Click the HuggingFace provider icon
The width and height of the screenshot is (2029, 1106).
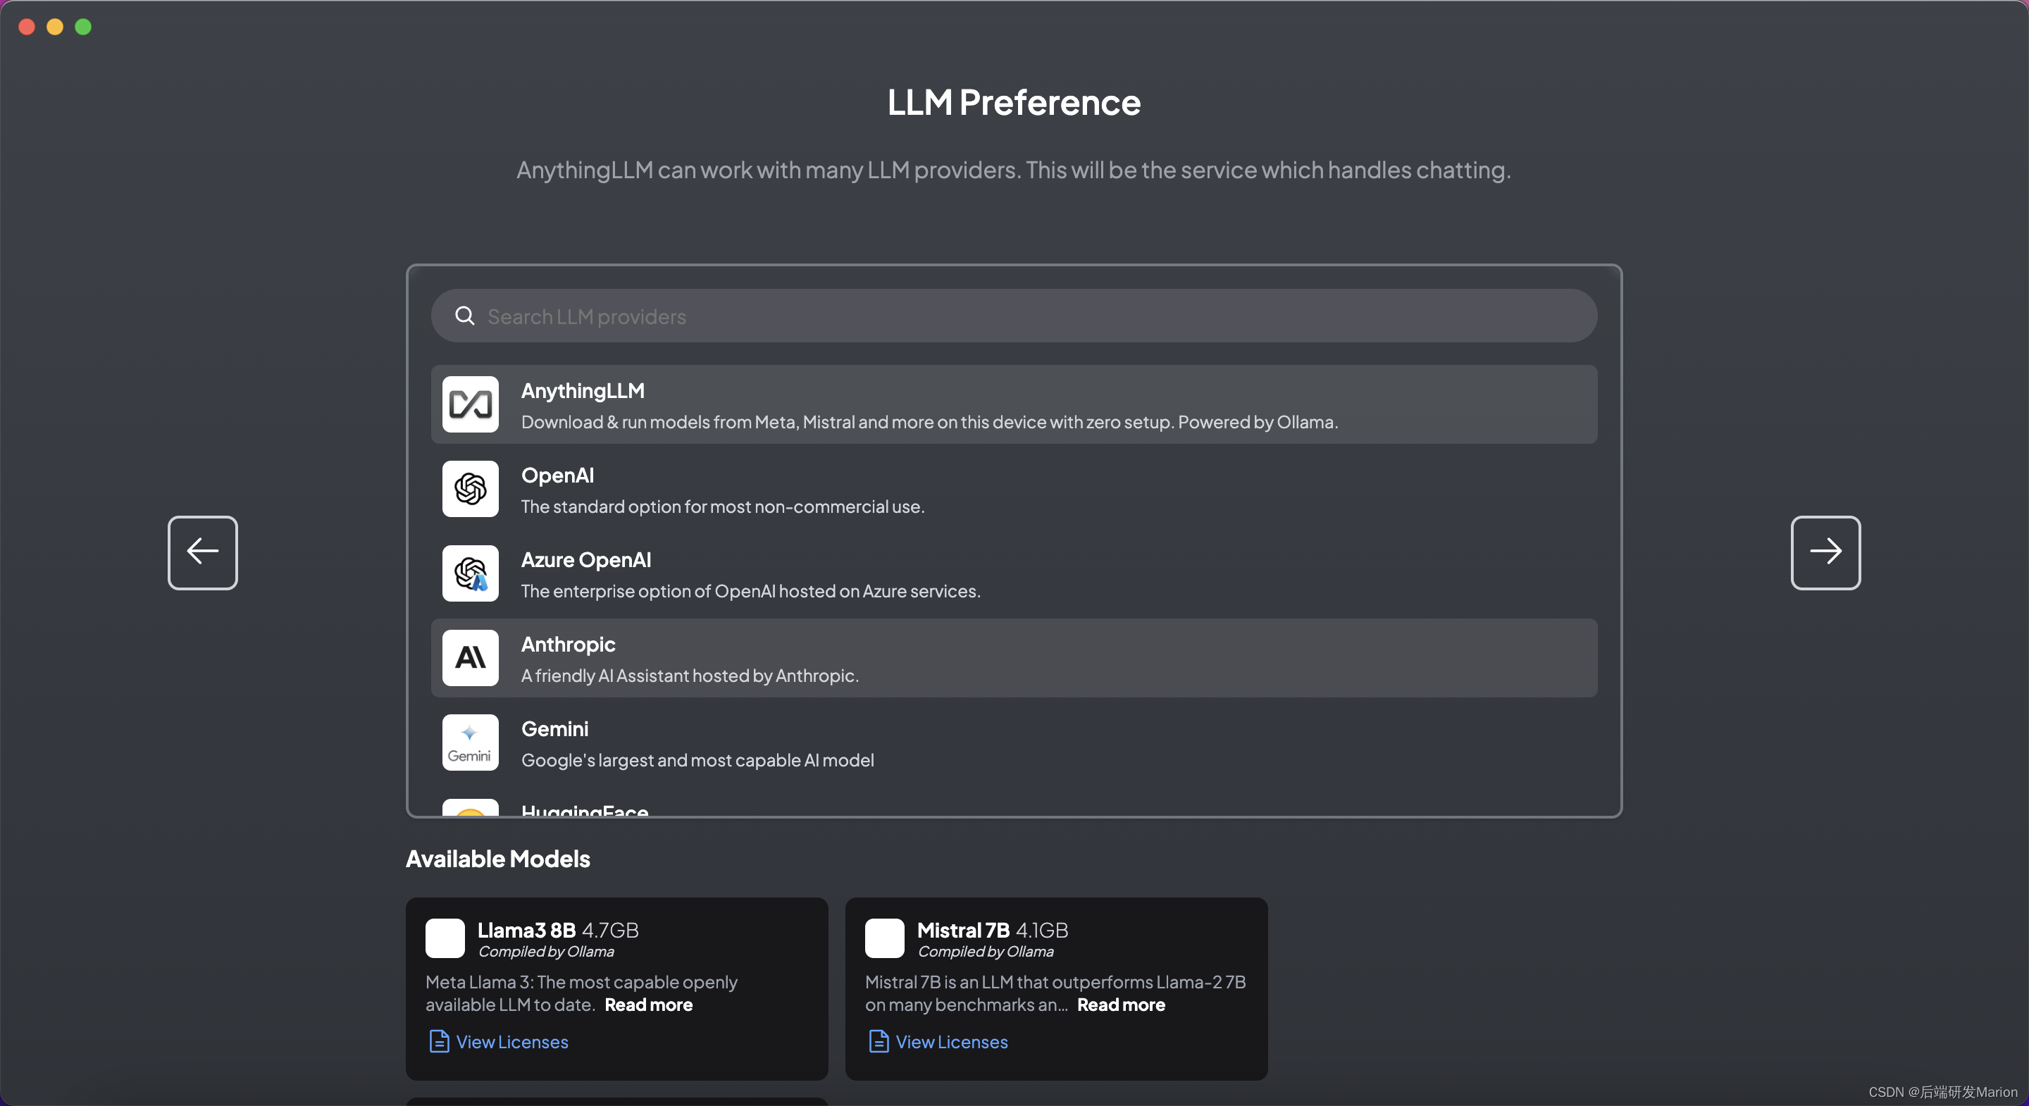click(470, 812)
